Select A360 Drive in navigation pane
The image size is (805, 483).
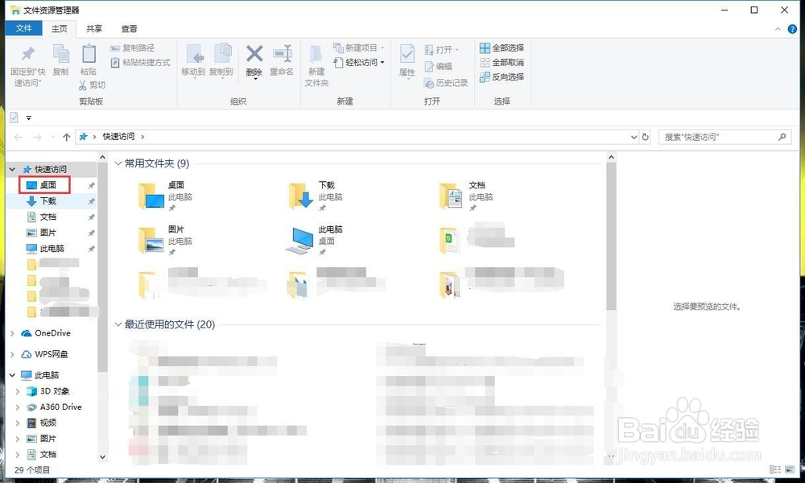click(x=60, y=407)
